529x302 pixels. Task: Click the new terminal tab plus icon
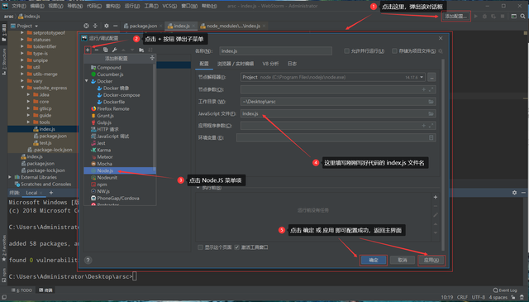(51, 193)
